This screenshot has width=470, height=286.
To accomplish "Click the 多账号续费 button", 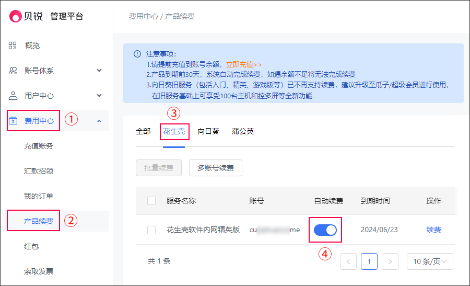I will [216, 168].
